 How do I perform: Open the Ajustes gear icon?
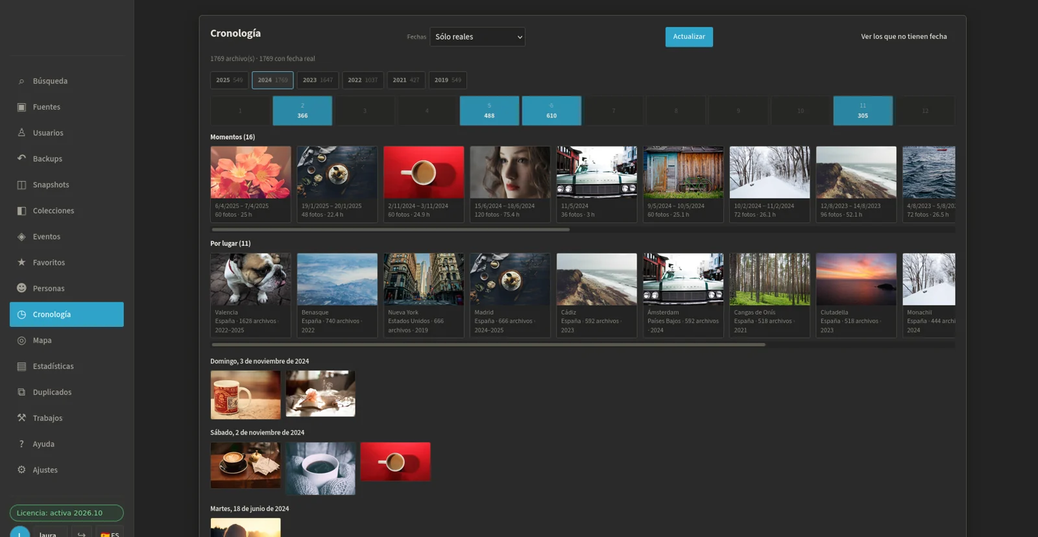pyautogui.click(x=21, y=470)
